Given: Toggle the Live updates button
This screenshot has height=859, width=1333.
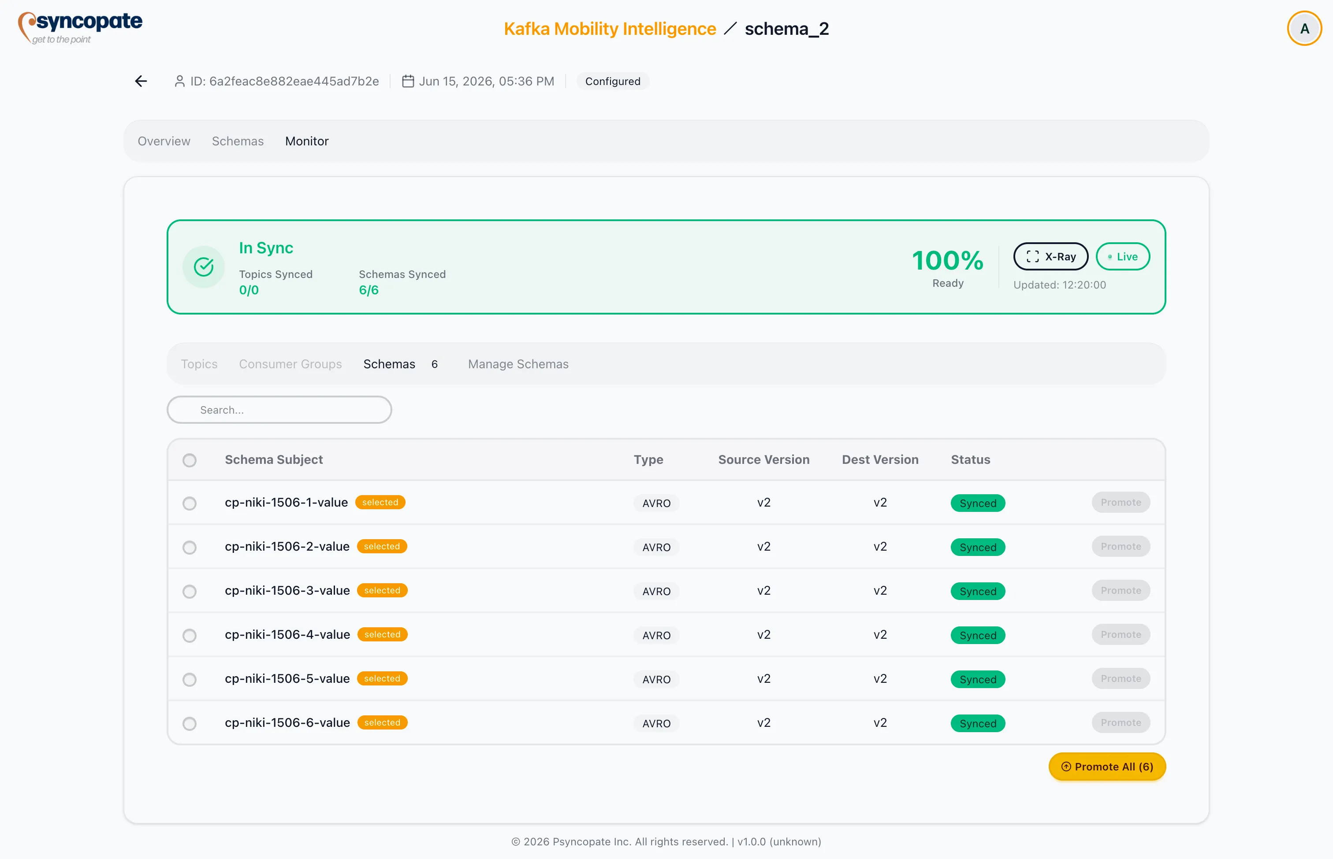Looking at the screenshot, I should coord(1123,256).
